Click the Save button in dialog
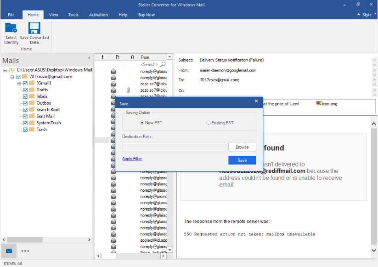Screen dimensions: 378x267 [242, 161]
